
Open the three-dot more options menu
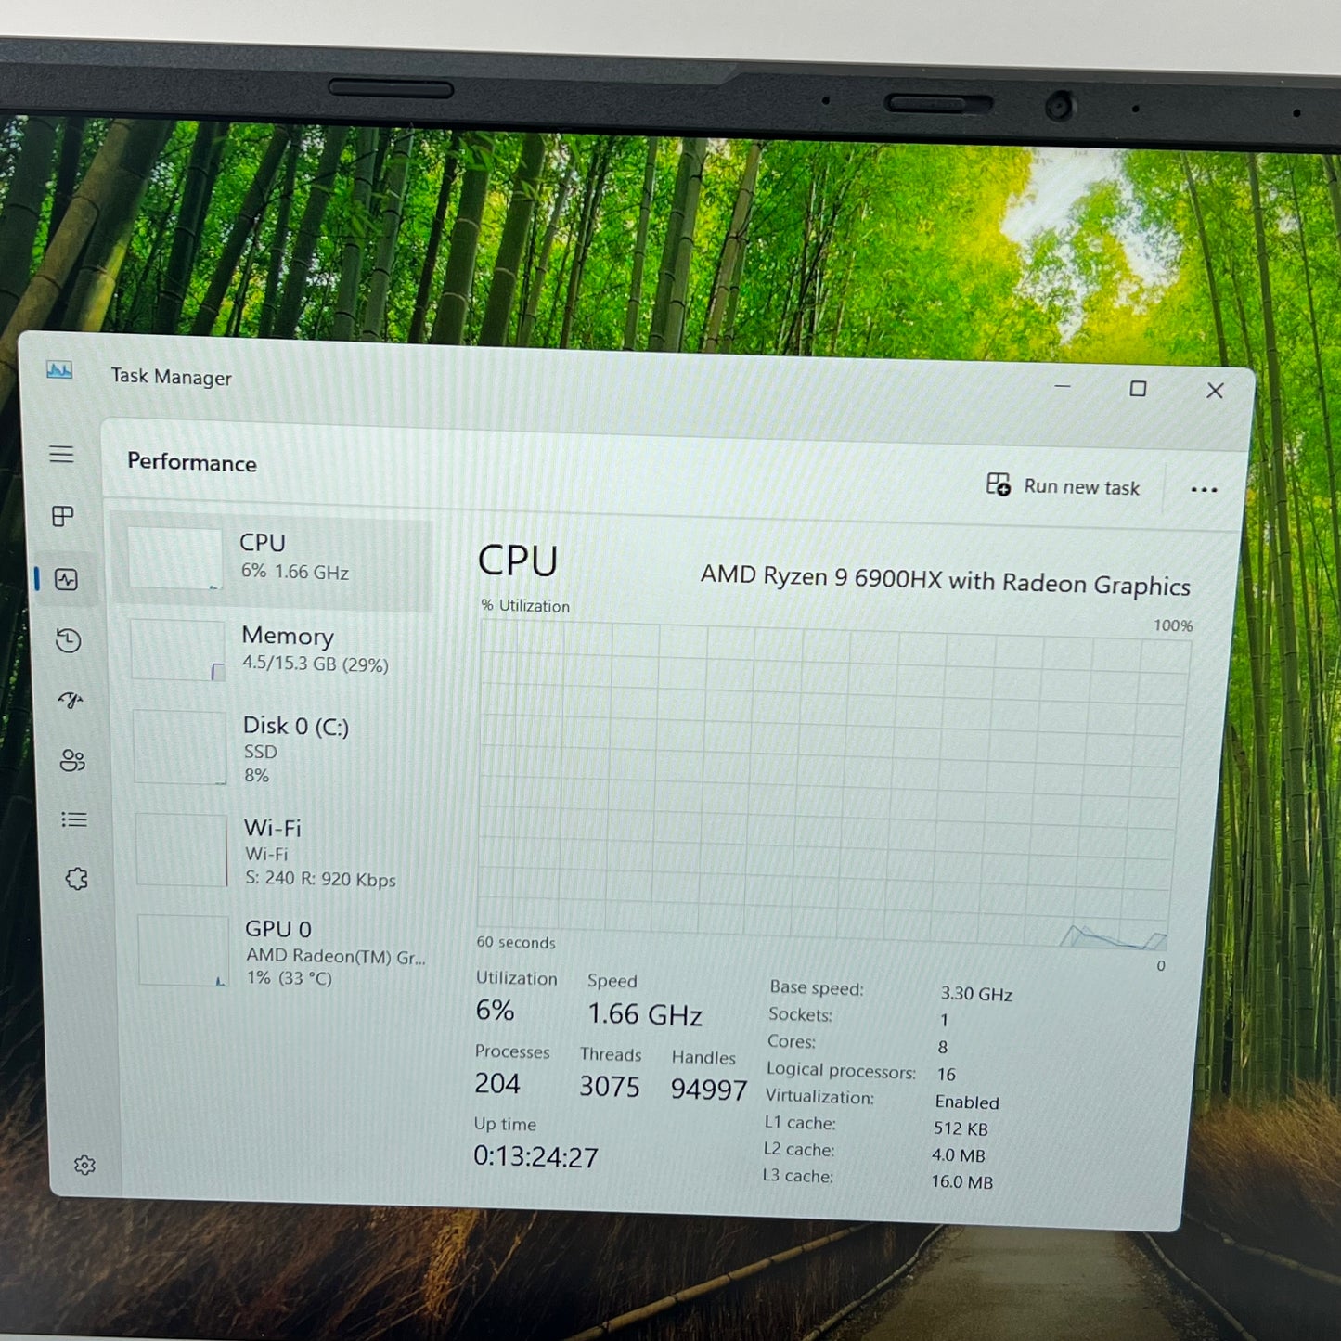1204,490
